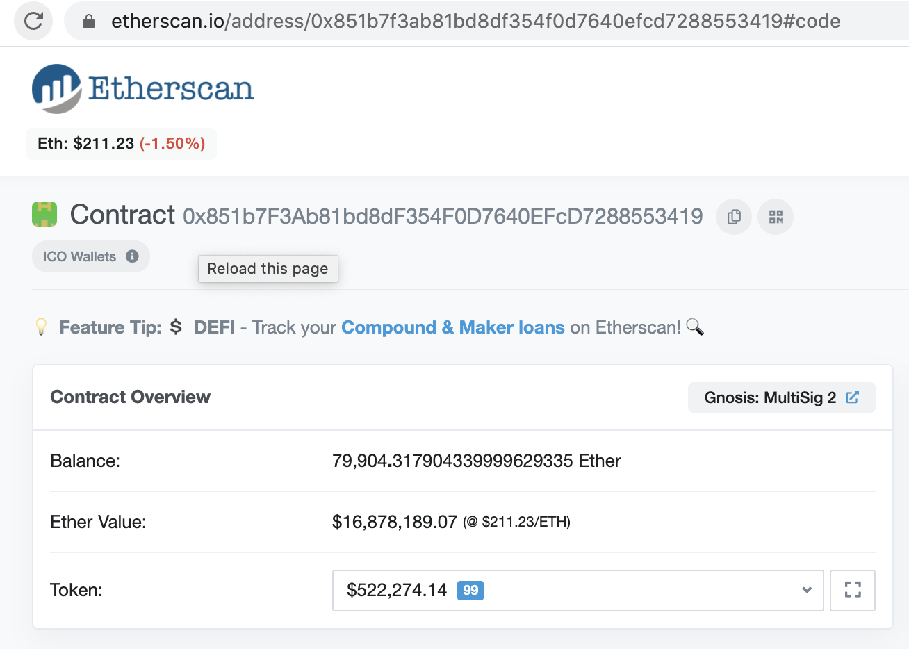Click the green contract identicon

pyautogui.click(x=44, y=214)
